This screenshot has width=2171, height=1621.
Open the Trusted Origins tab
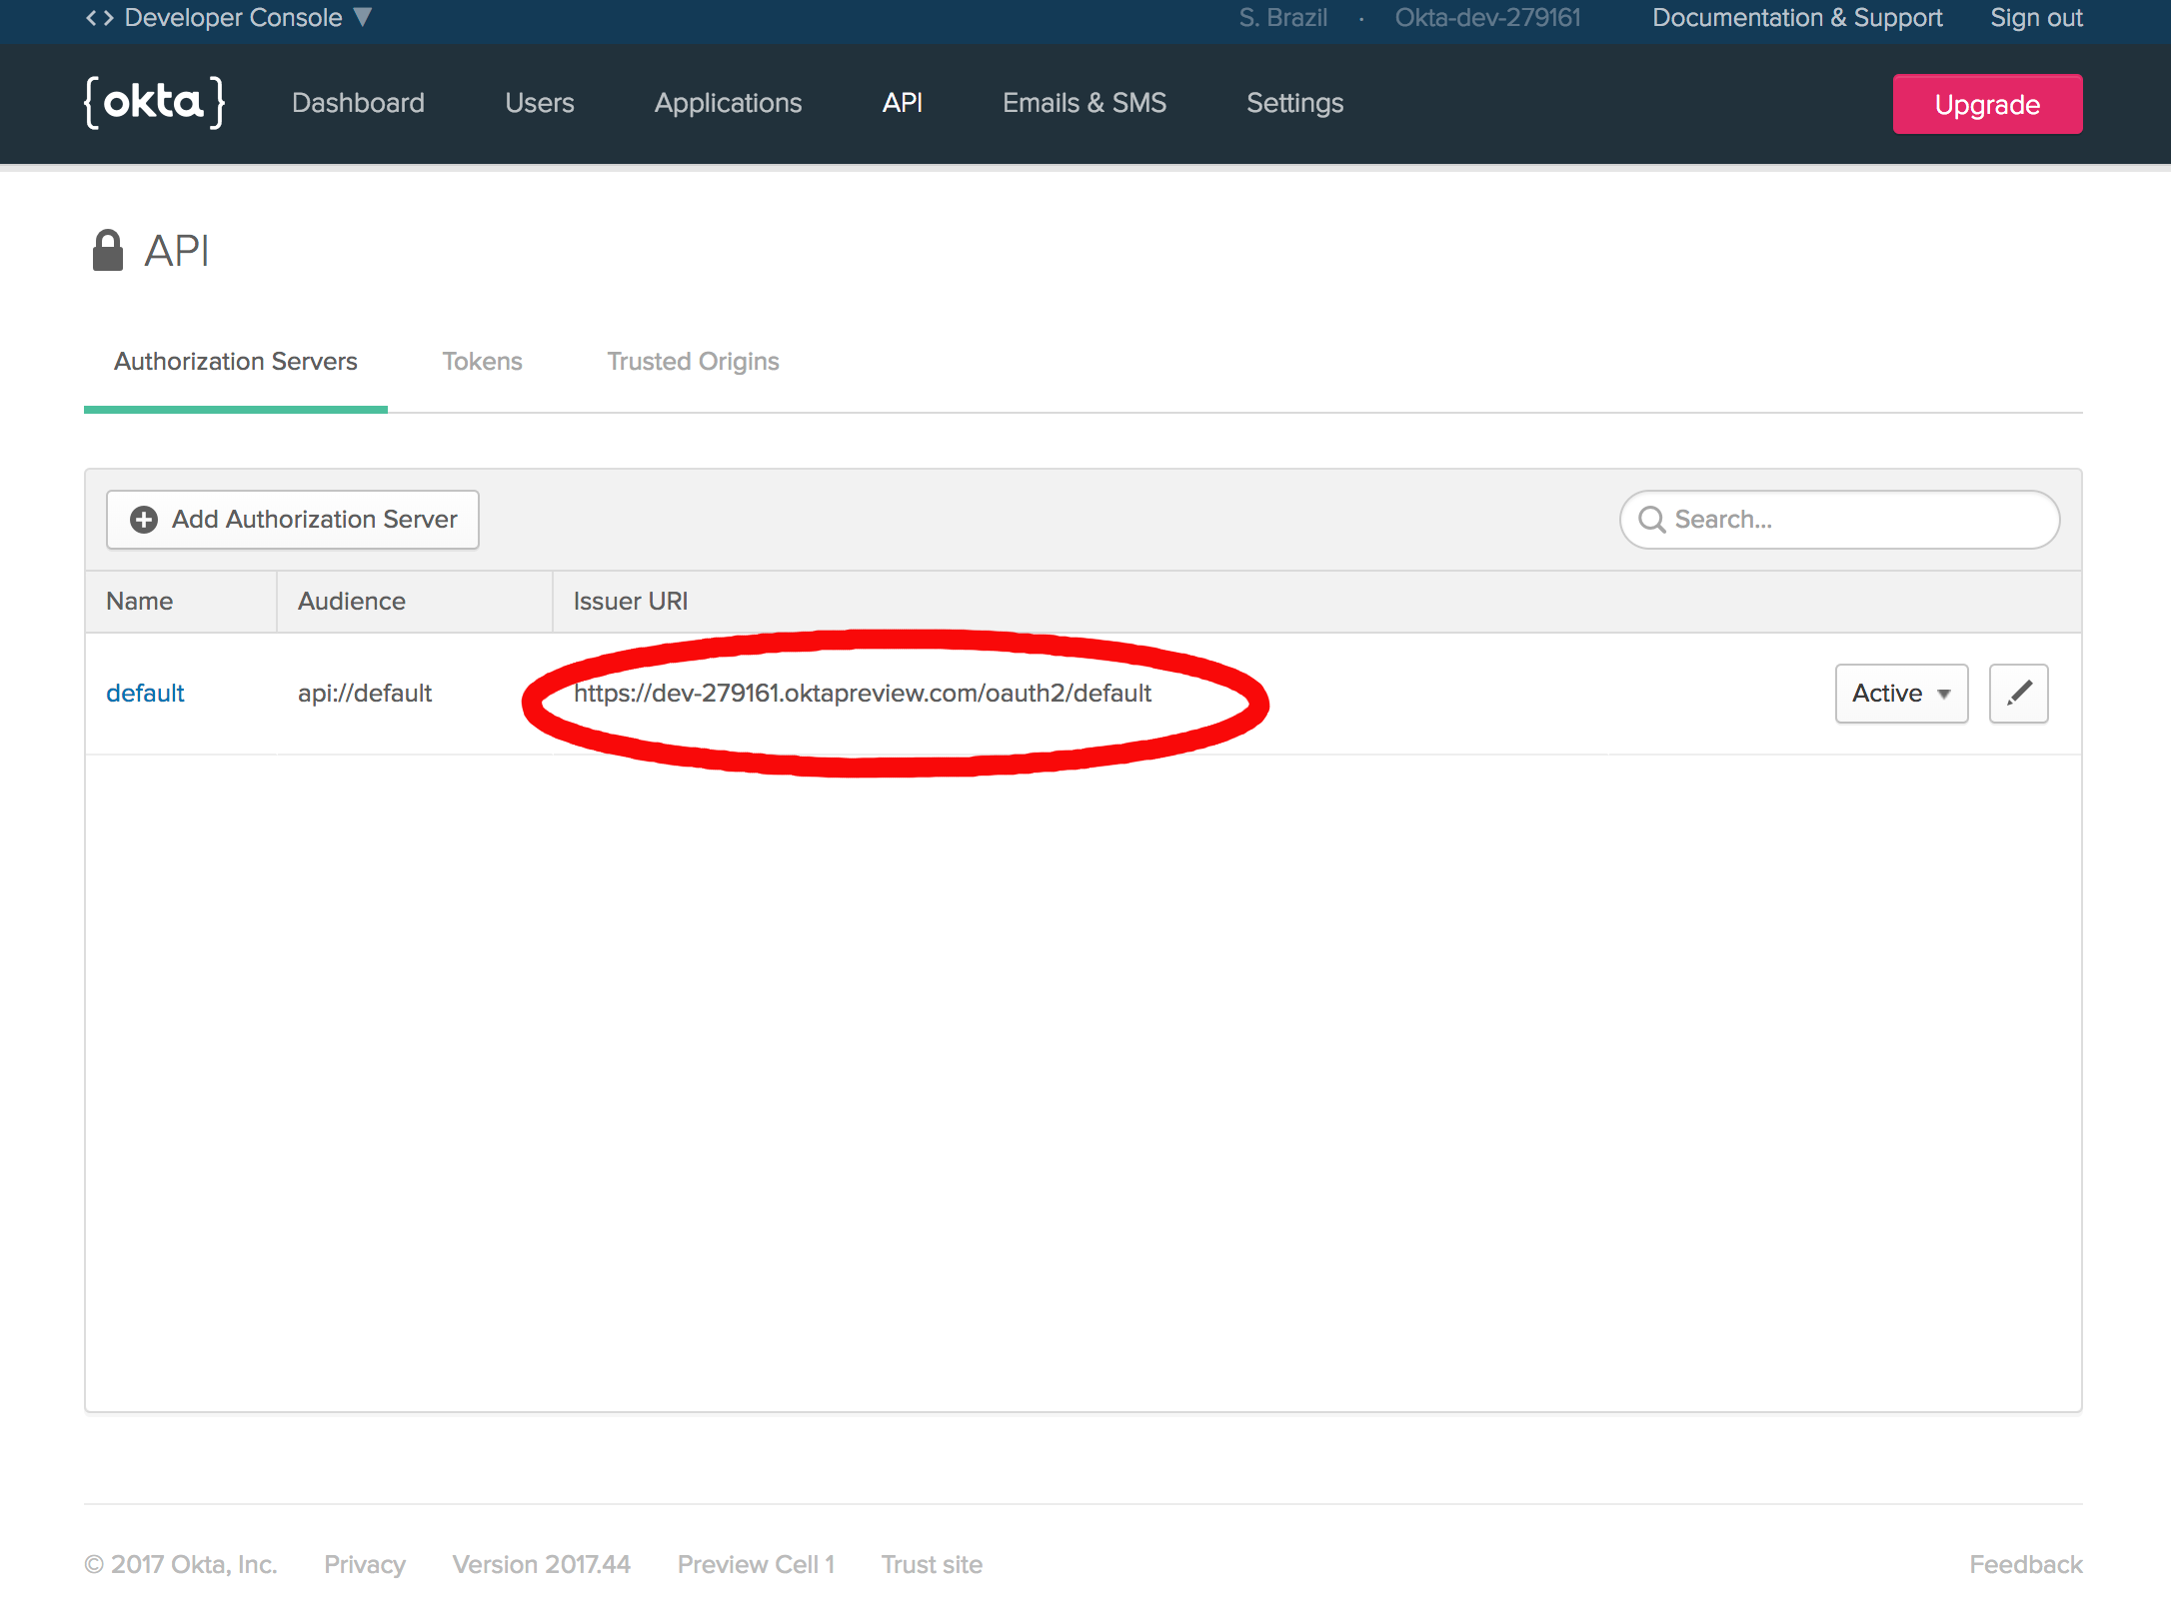[693, 362]
